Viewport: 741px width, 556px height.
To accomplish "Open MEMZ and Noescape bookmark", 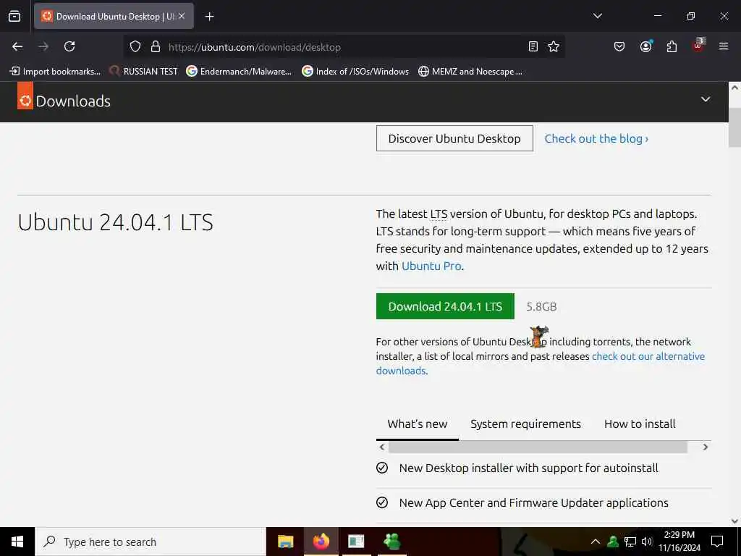I will 470,72.
